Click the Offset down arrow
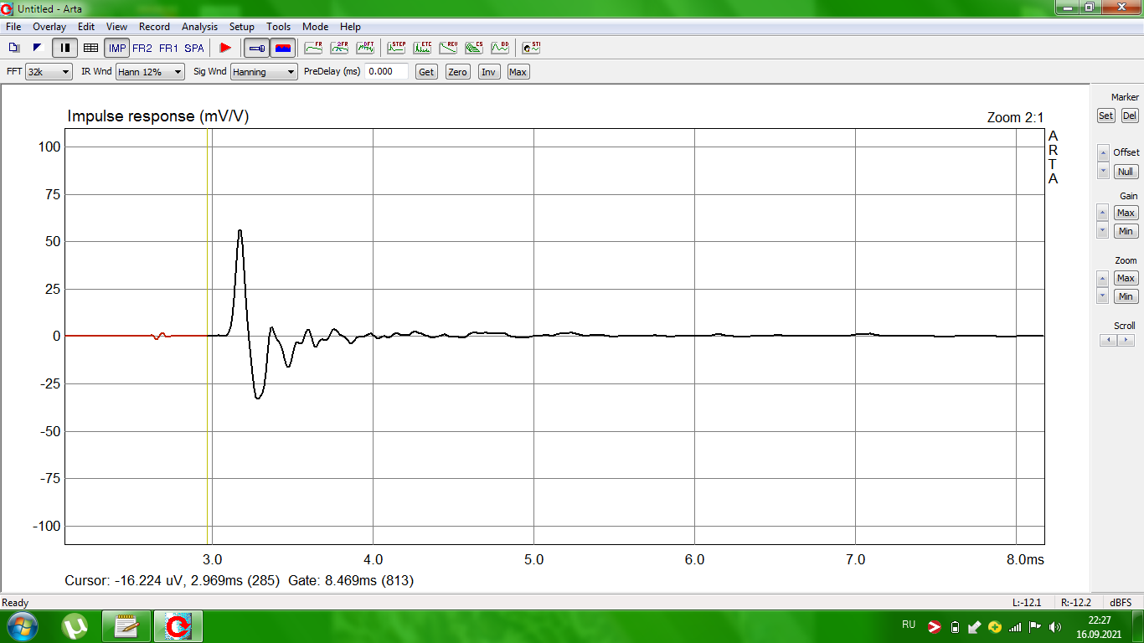 [1104, 172]
